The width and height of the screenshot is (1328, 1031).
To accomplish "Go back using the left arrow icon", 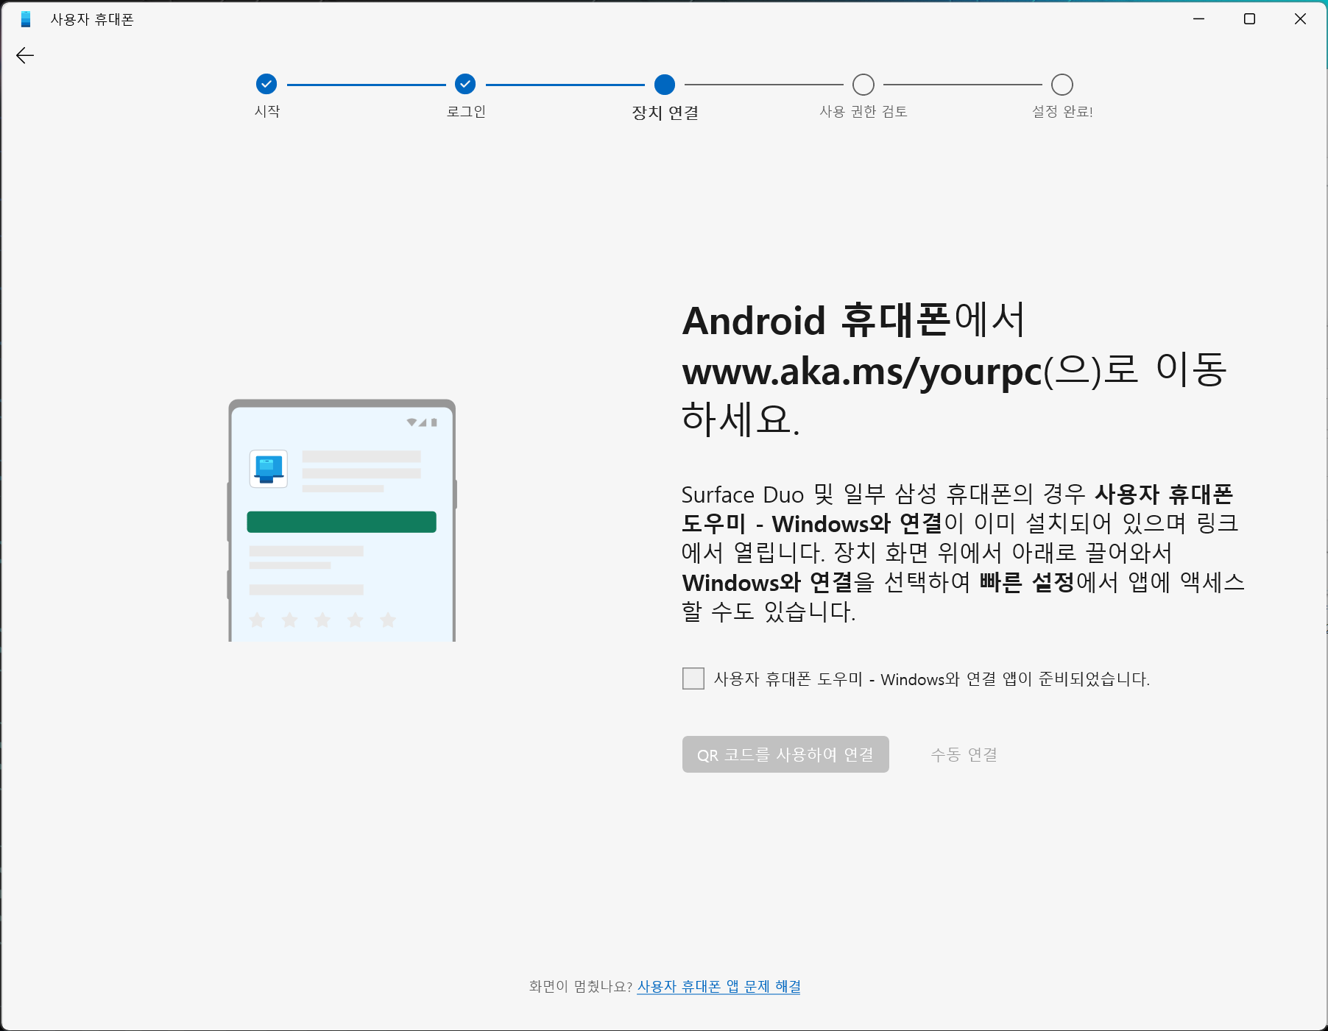I will click(25, 55).
